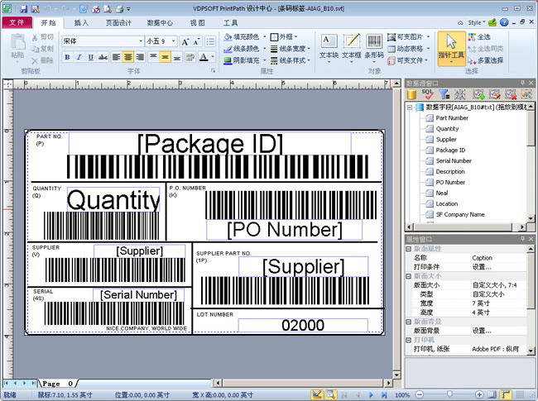Screen dimensions: 538x401
Task: Click the text block (文本块) icon
Action: point(329,46)
